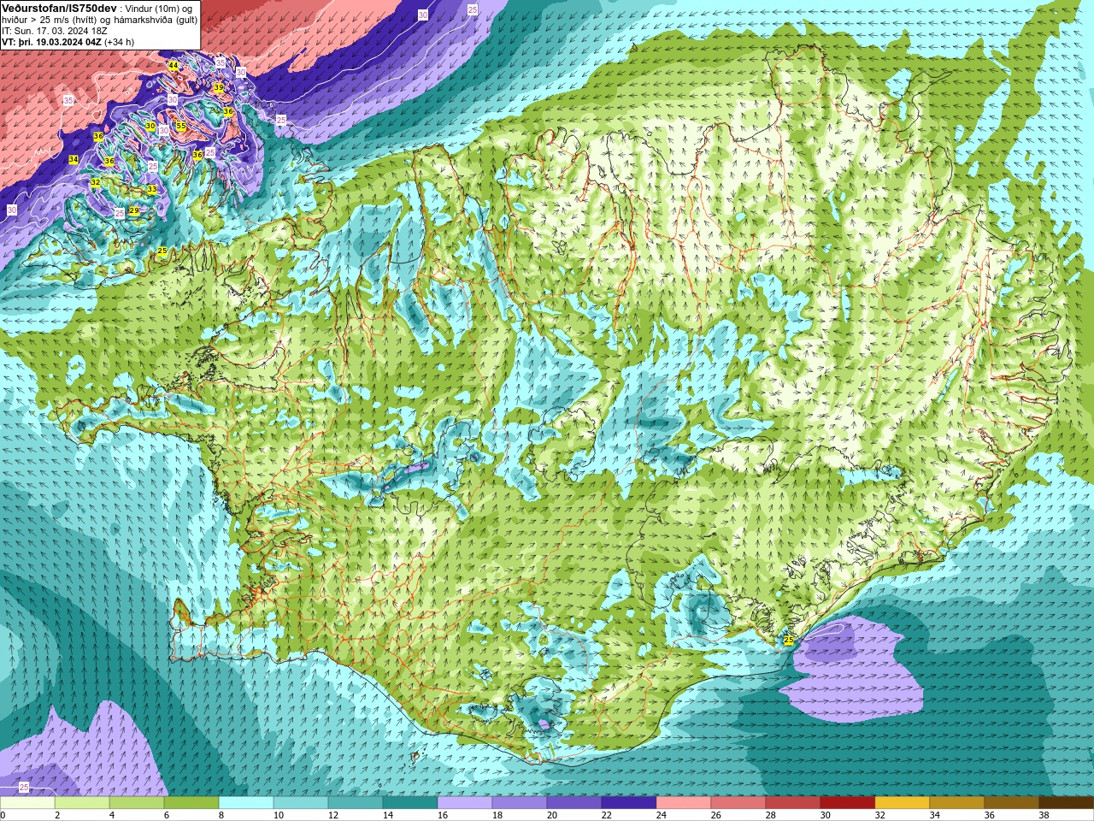1094x821 pixels.
Task: Click the legend number "0"
Action: click(3, 816)
